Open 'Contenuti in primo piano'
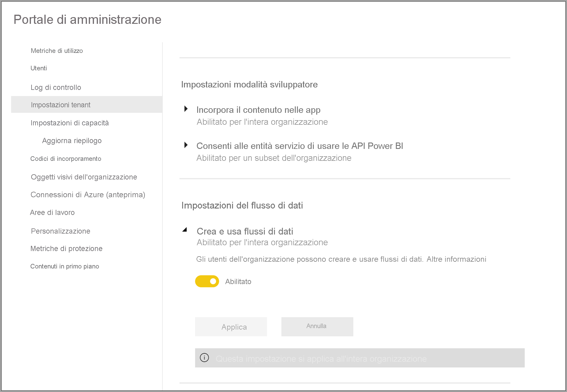 [65, 266]
